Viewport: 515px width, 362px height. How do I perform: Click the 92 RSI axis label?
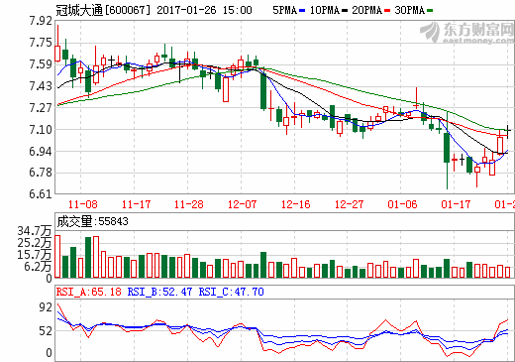[x=46, y=307]
